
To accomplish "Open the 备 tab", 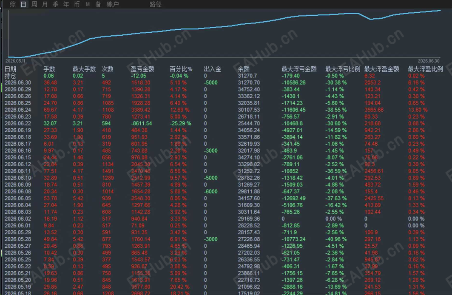I will (x=98, y=4).
